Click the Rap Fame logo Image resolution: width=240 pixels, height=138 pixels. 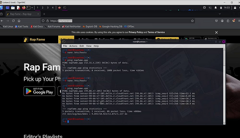(x=34, y=40)
